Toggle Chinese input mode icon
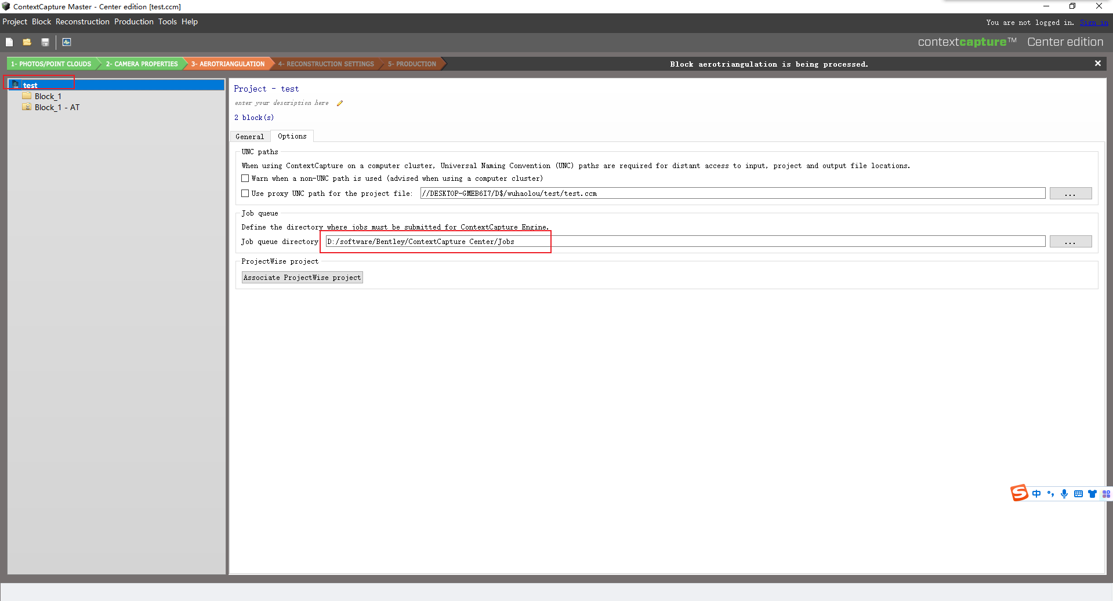 click(x=1036, y=494)
